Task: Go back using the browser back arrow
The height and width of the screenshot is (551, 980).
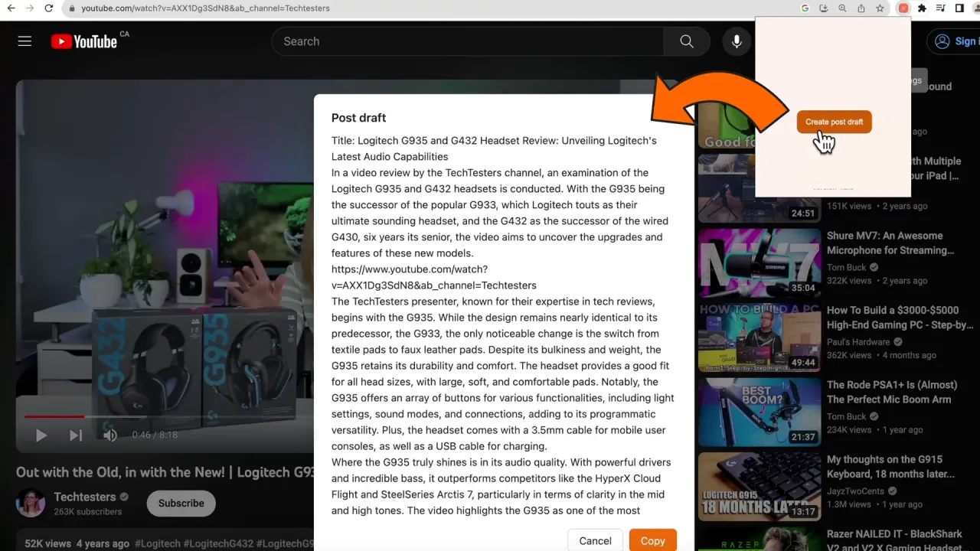Action: coord(11,8)
